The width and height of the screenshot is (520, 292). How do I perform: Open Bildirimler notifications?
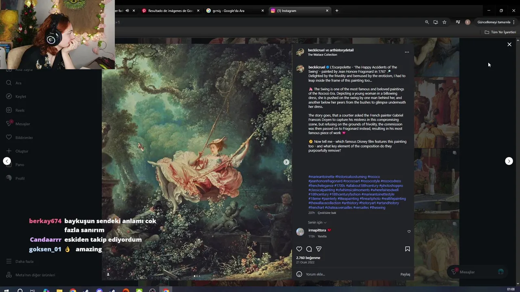(x=19, y=137)
